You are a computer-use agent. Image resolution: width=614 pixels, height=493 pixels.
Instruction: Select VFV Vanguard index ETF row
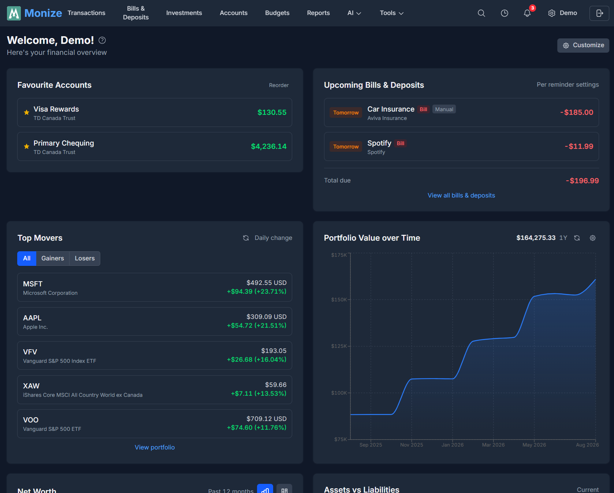[155, 355]
